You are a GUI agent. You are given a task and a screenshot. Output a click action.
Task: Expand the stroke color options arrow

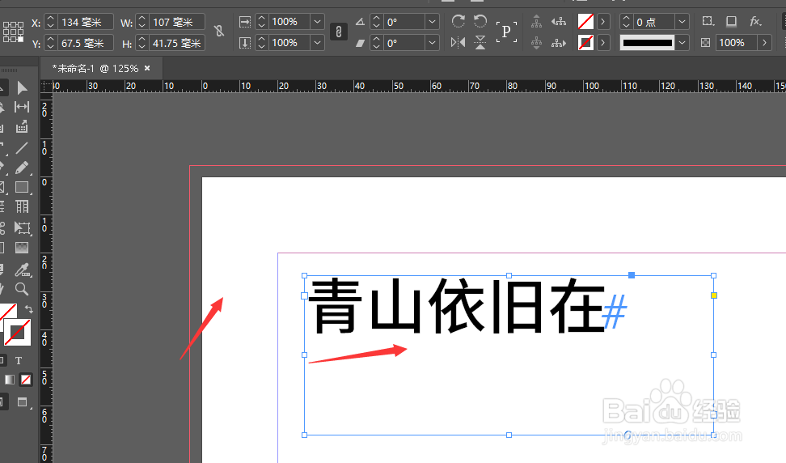tap(603, 43)
